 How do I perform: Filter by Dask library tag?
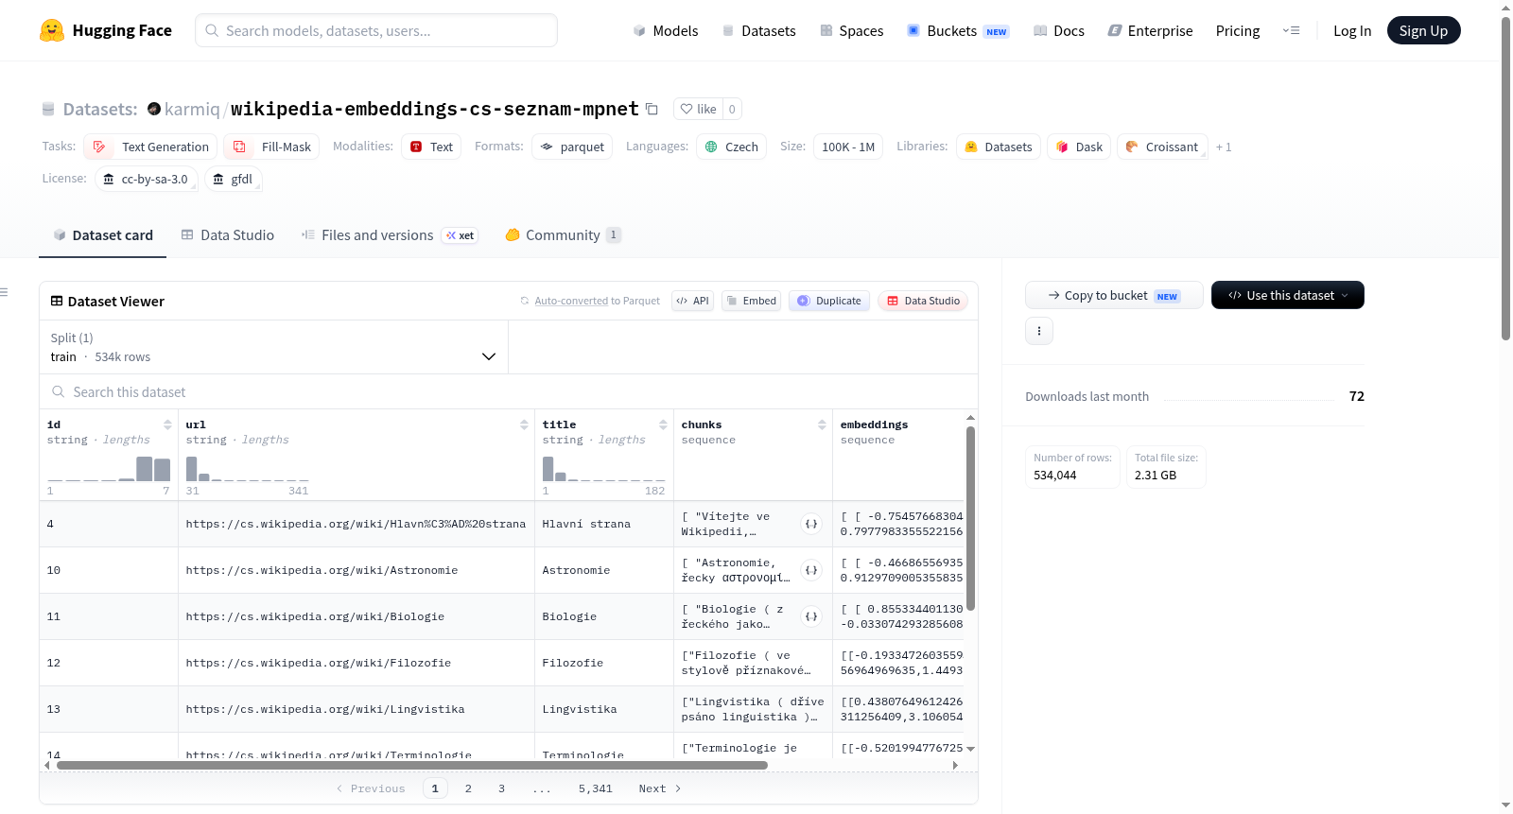coord(1079,147)
